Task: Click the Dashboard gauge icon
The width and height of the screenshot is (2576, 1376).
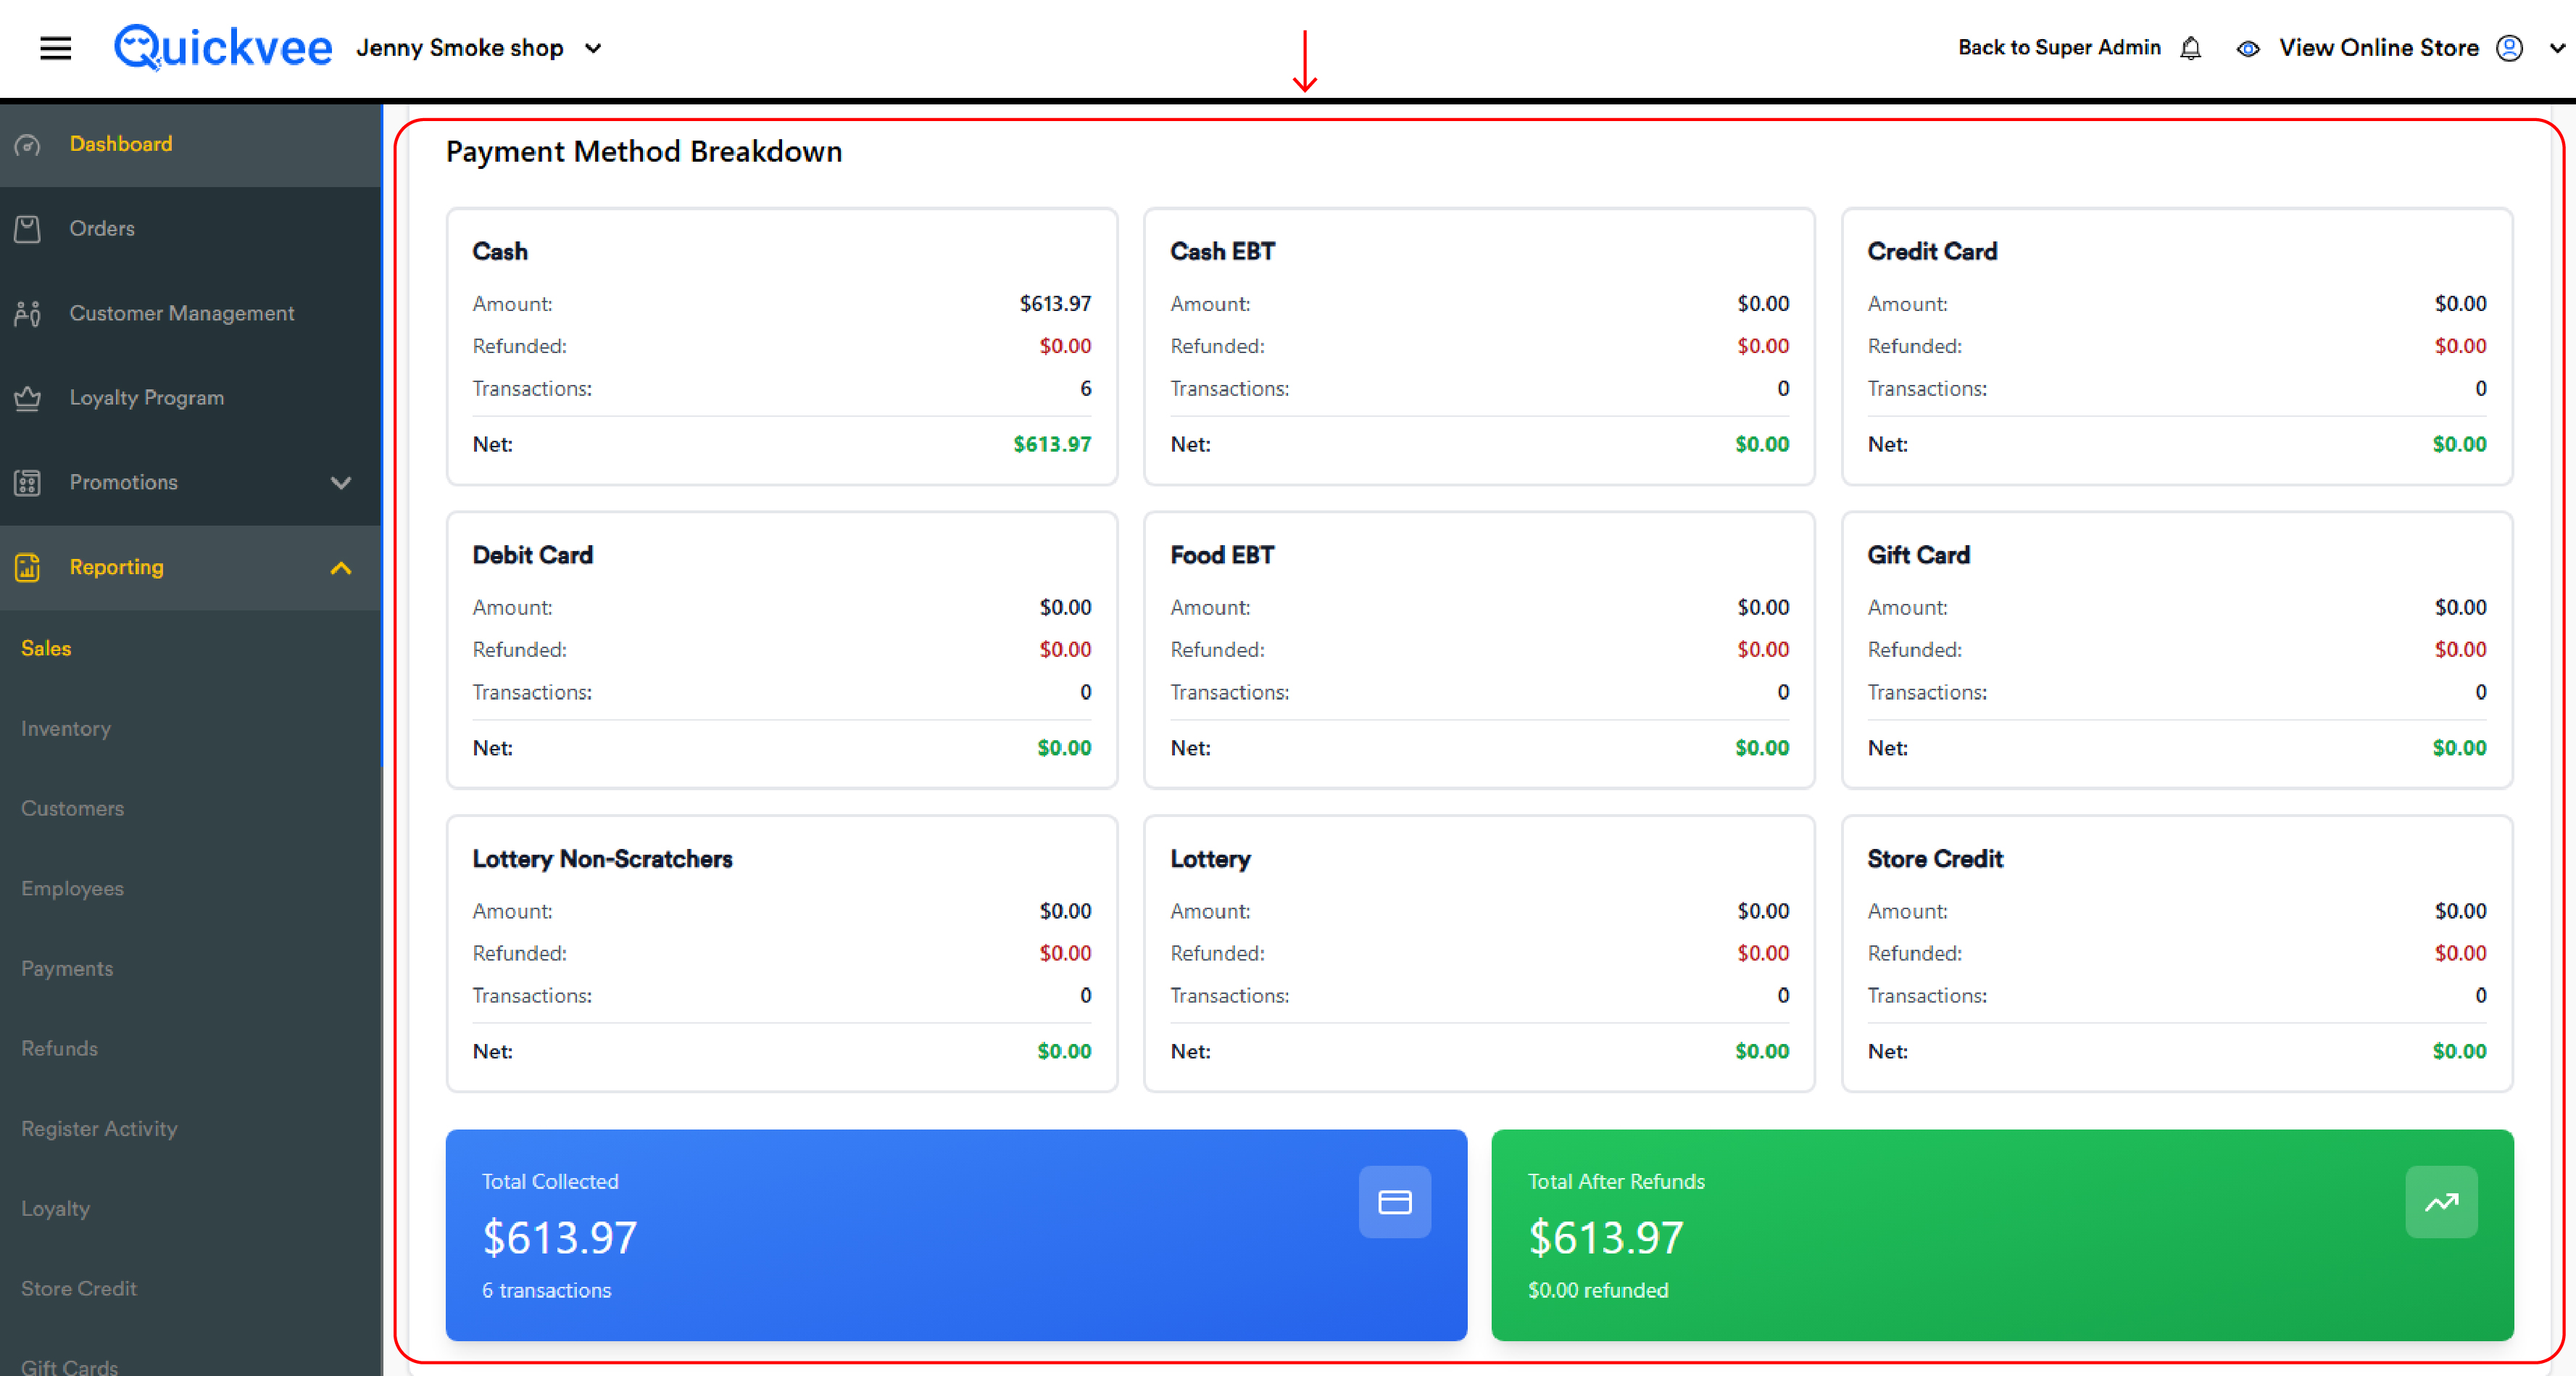Action: [x=28, y=144]
